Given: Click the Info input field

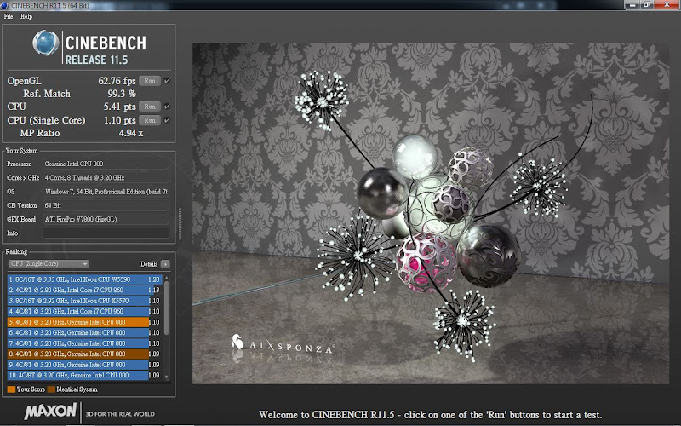Looking at the screenshot, I should point(106,233).
